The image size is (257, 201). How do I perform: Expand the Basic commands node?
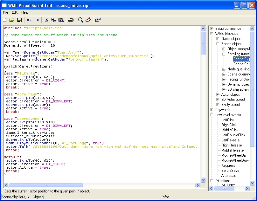point(212,29)
